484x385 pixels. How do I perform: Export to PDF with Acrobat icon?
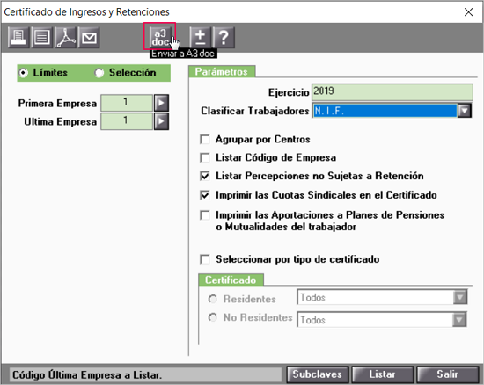pos(65,37)
